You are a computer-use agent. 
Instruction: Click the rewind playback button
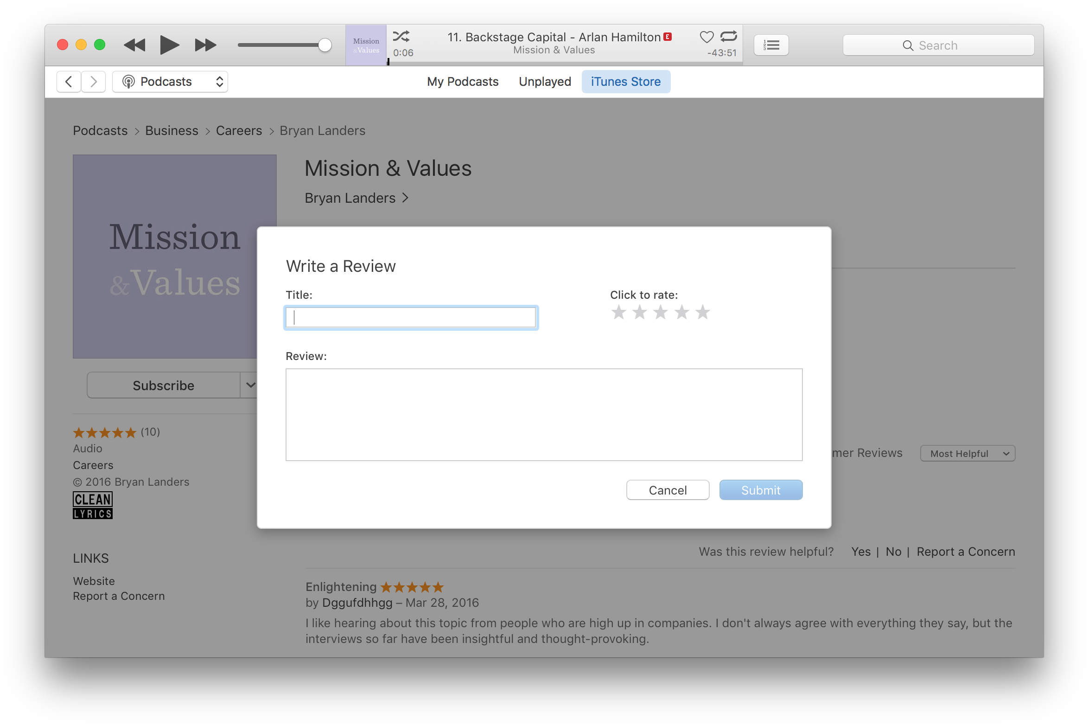[134, 45]
